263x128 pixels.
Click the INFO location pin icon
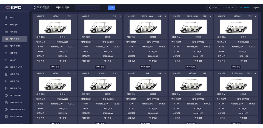pos(6,18)
